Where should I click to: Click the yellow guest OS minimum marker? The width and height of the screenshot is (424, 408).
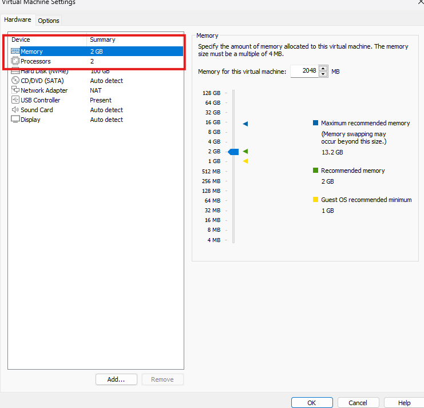(x=245, y=161)
